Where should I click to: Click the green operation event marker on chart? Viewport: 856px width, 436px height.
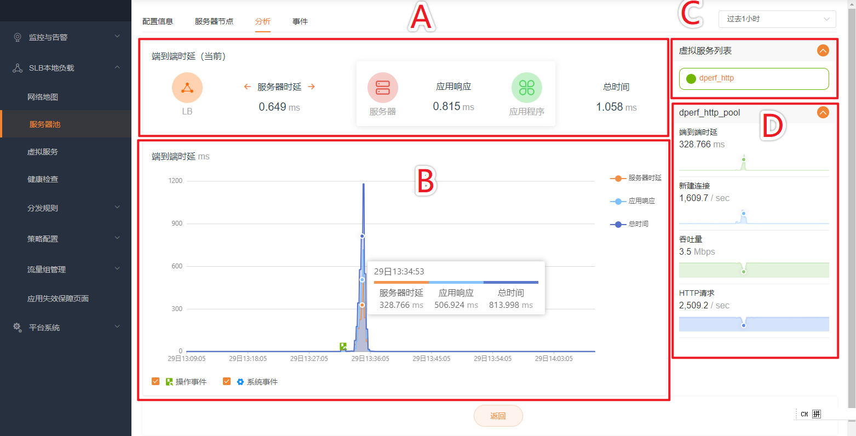(343, 346)
